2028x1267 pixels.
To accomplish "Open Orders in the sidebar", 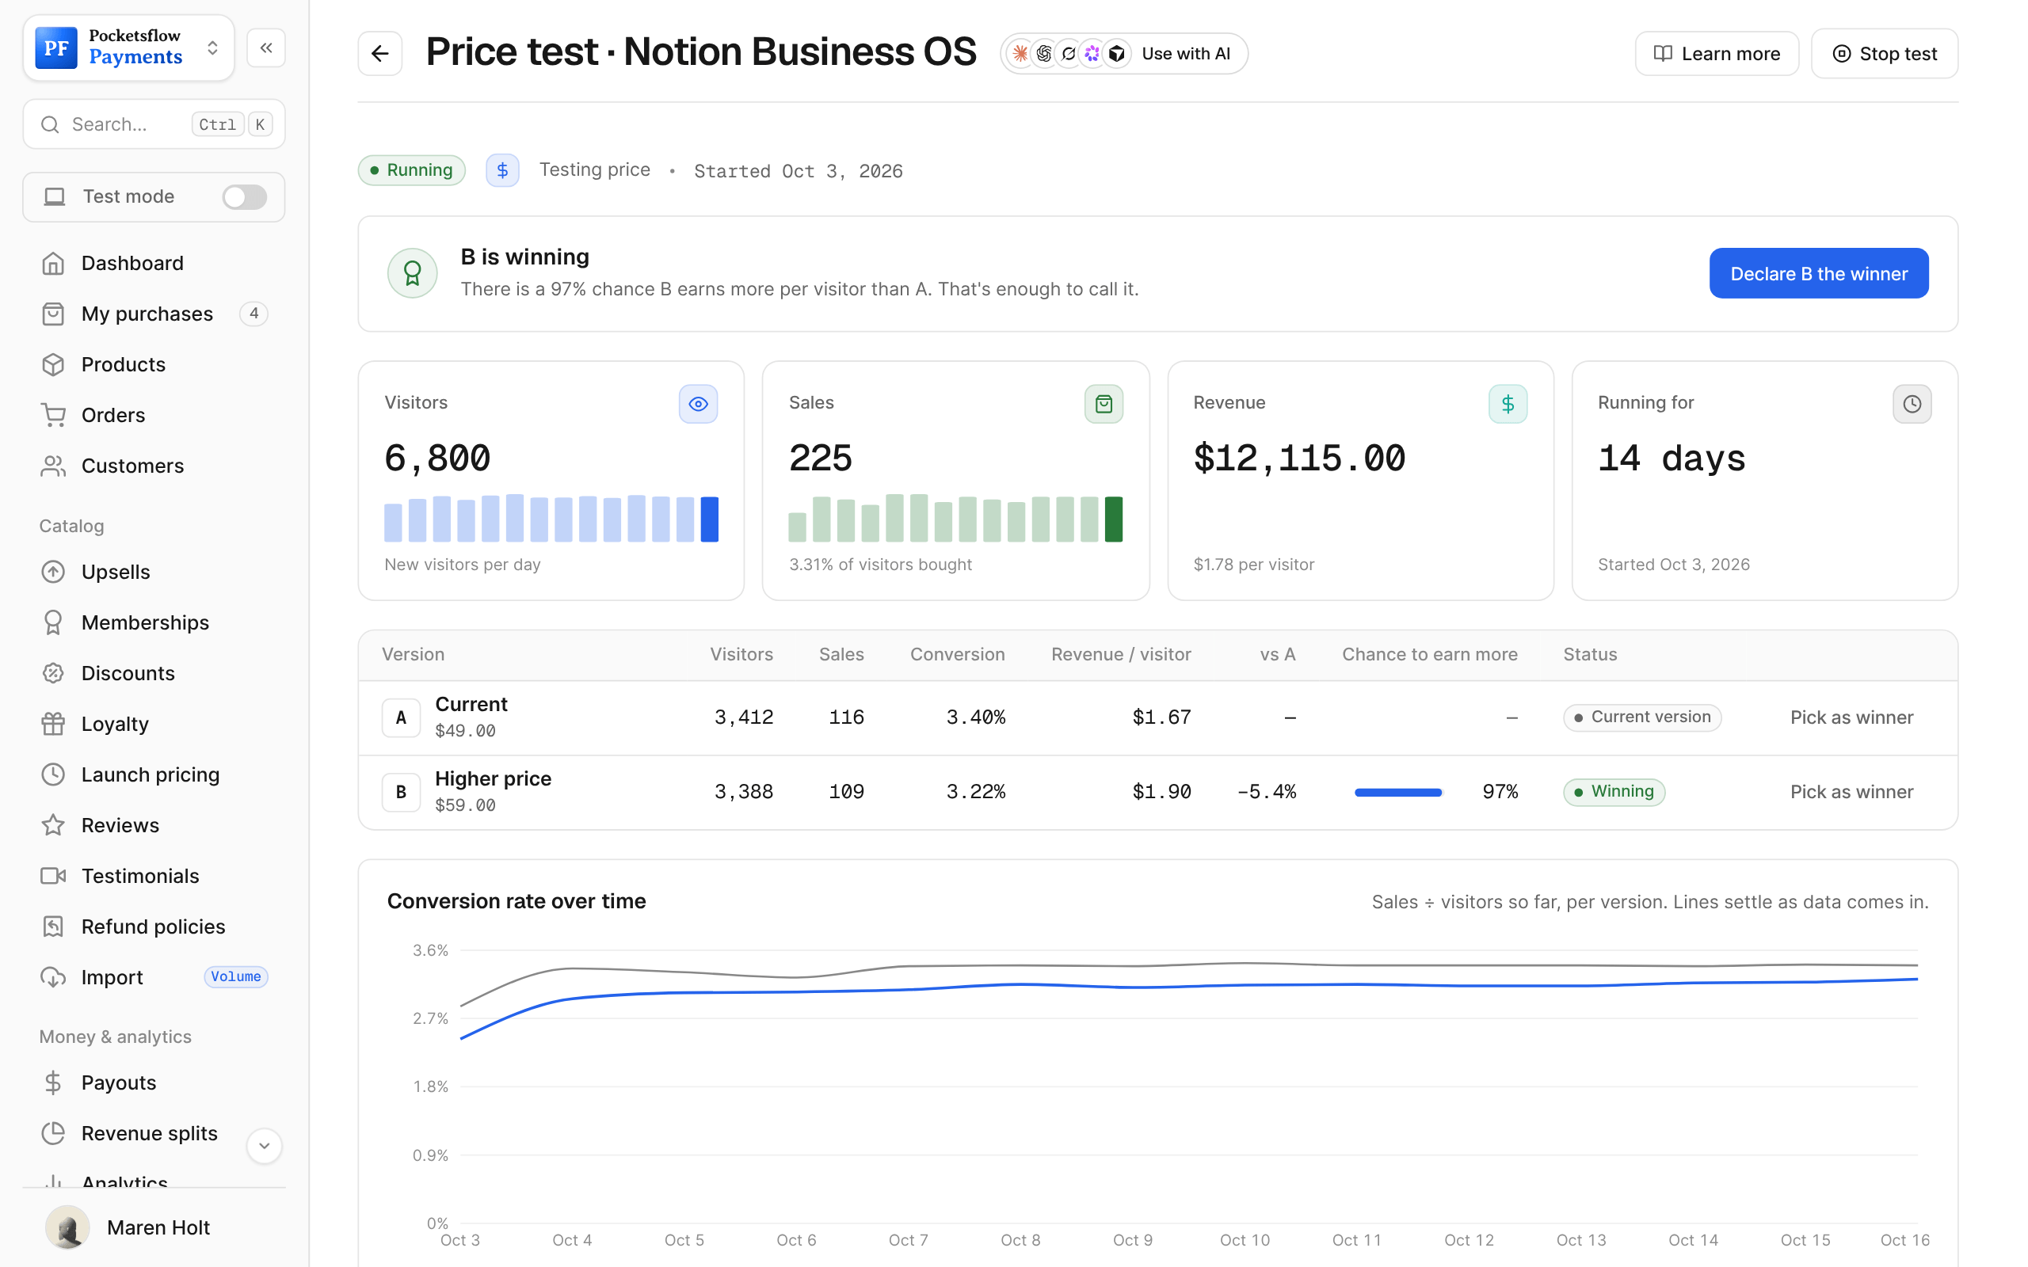I will [x=154, y=415].
